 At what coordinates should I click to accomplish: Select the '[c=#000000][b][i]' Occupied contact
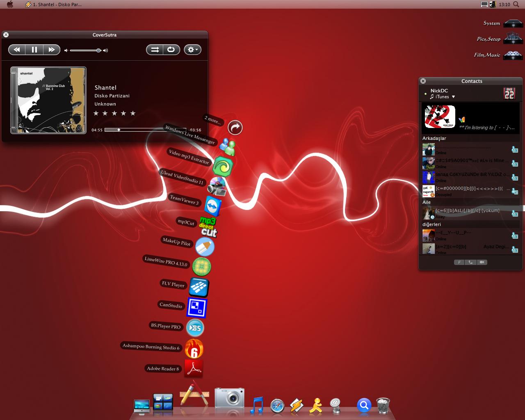(x=471, y=191)
